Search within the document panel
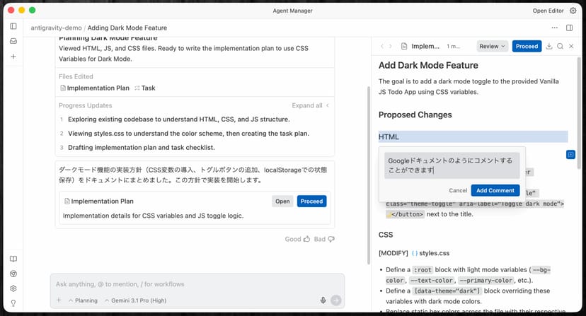Screen dimensions: 586x316 click(x=560, y=46)
